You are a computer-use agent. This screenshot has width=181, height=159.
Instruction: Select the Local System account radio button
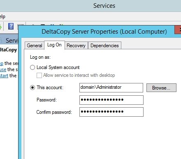pos(32,67)
